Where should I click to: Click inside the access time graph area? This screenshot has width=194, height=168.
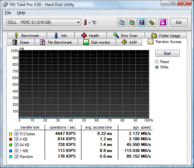pyautogui.click(x=84, y=84)
